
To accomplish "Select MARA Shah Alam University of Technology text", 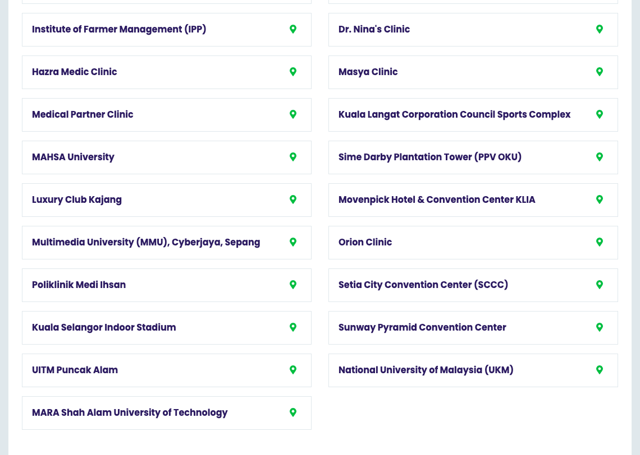I will (x=129, y=412).
